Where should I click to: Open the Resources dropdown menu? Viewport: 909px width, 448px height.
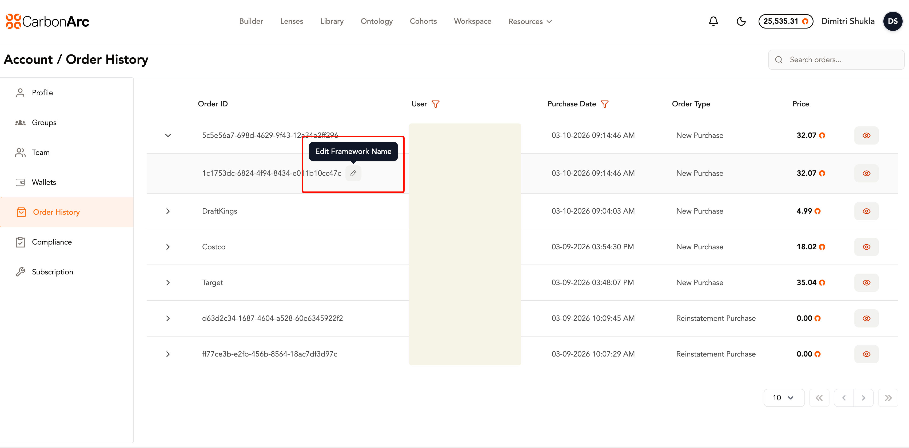tap(530, 22)
